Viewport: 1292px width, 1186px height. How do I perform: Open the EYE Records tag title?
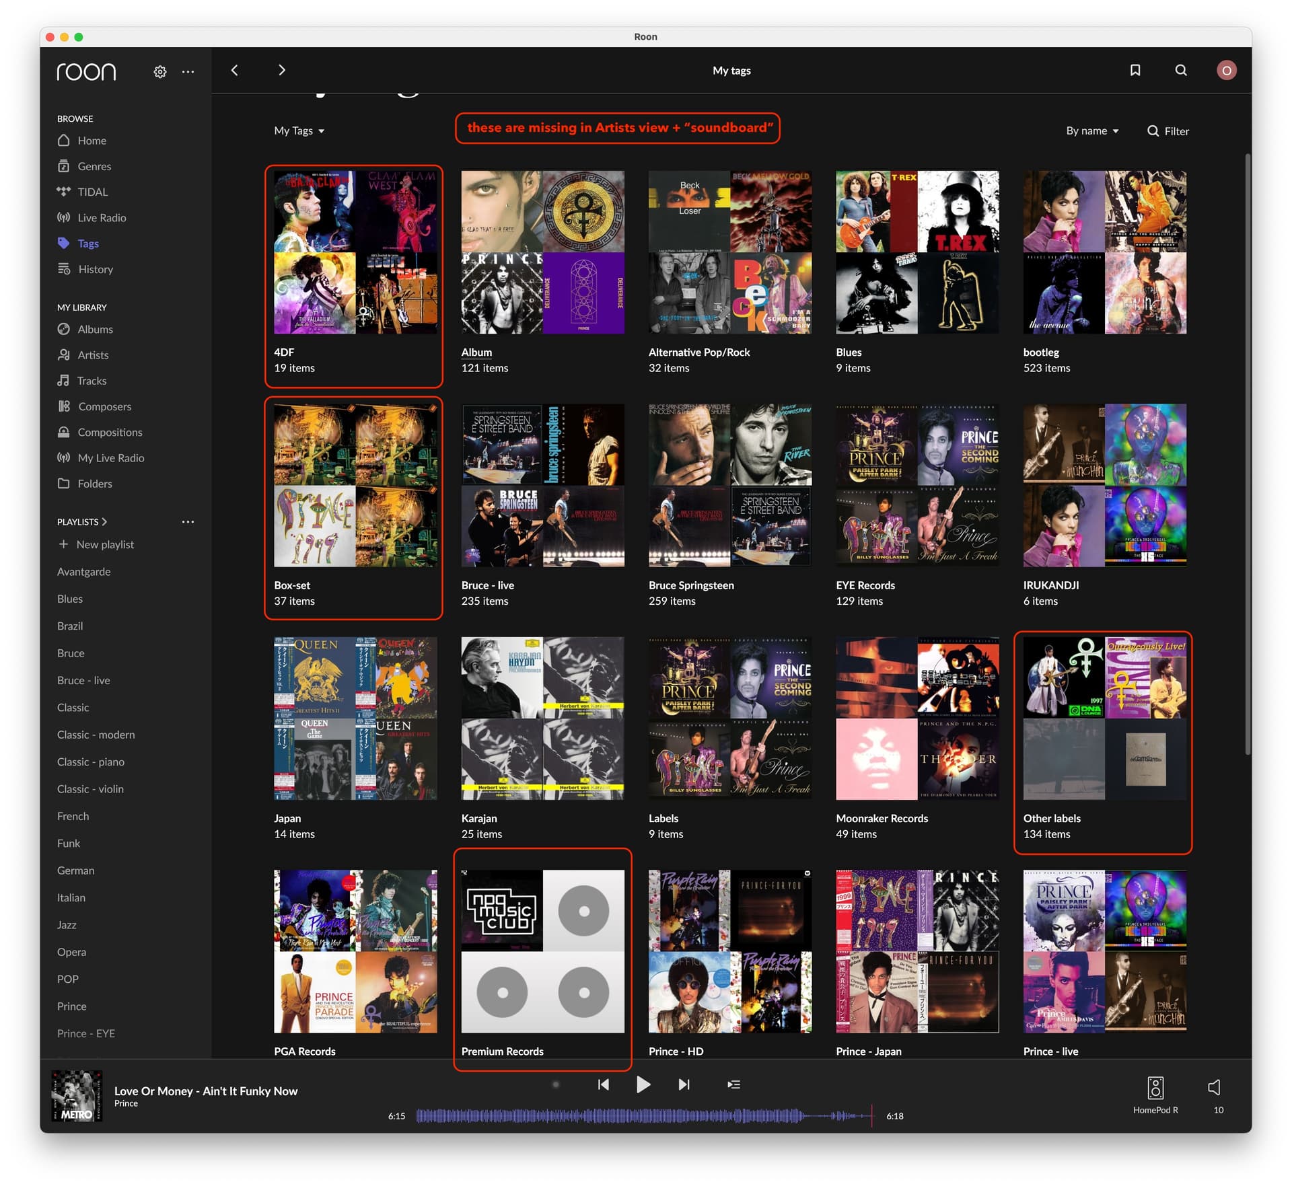point(865,585)
